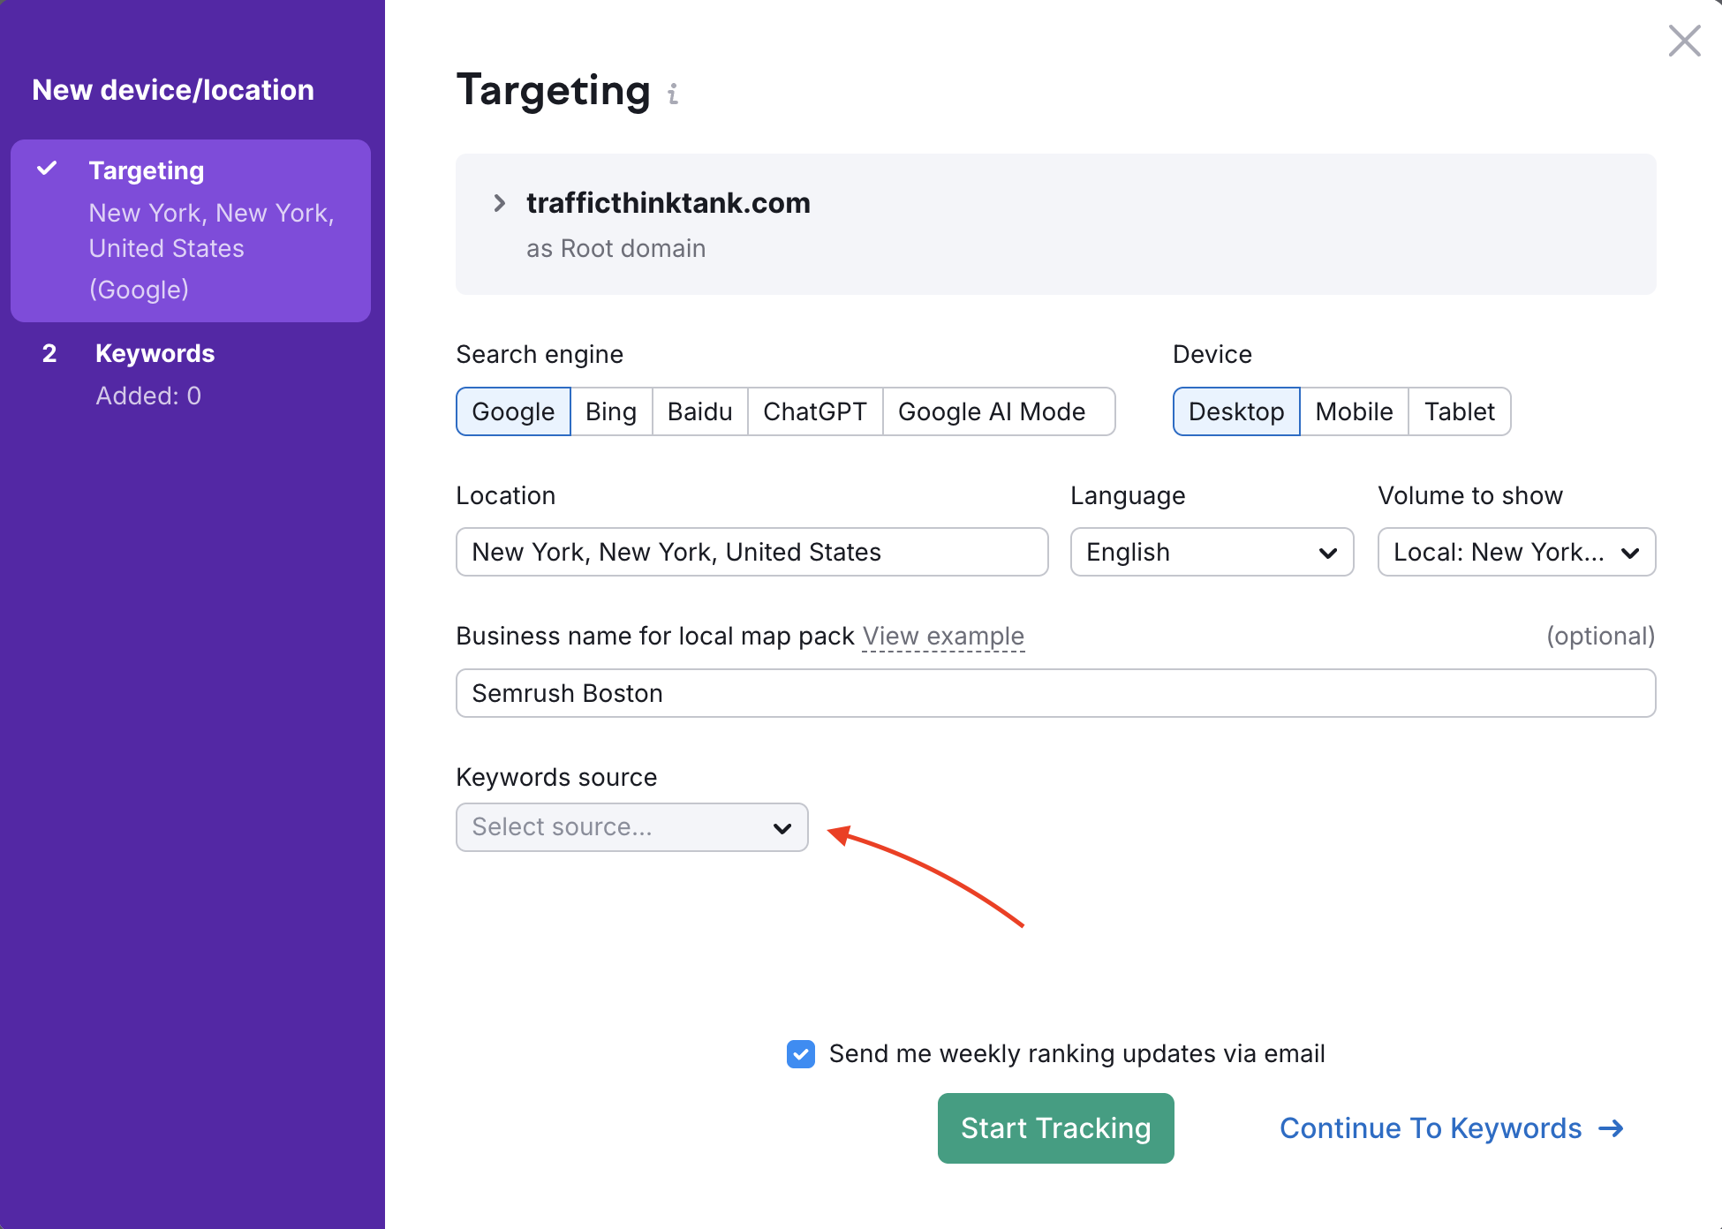1722x1229 pixels.
Task: Select the Targeting step in sidebar
Action: 146,170
